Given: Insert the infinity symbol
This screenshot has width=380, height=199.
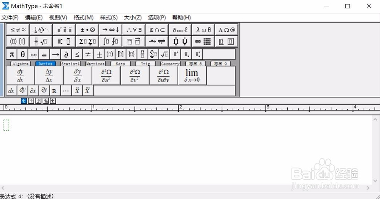Looking at the screenshot, I should 33,54.
